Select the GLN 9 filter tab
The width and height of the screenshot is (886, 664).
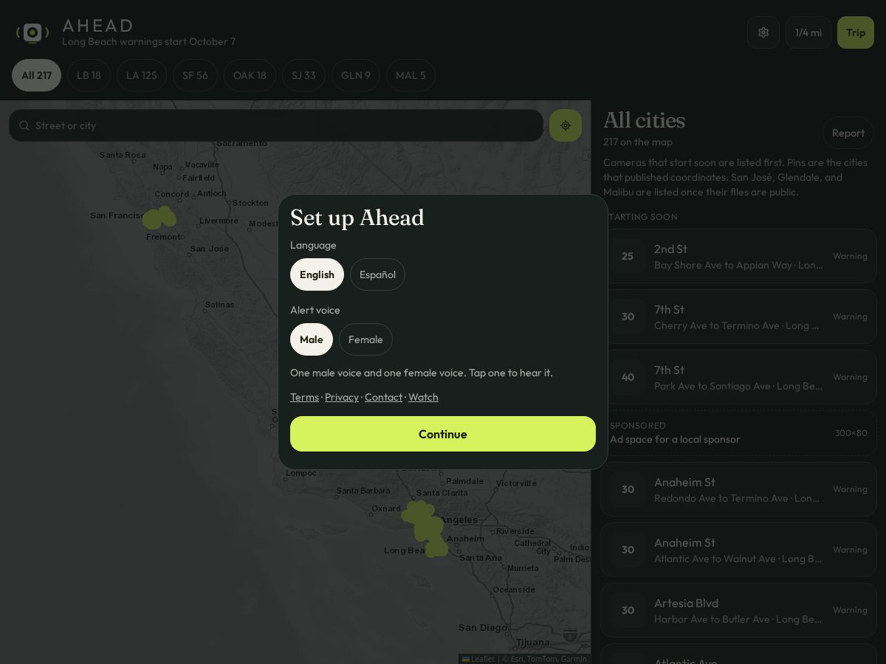(356, 75)
